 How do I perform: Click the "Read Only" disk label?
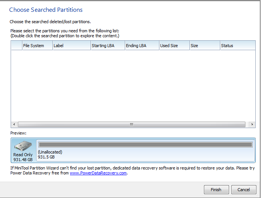23,155
